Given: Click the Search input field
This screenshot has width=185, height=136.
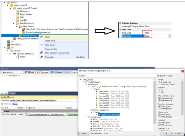Looking at the screenshot, I should (x=120, y=75).
